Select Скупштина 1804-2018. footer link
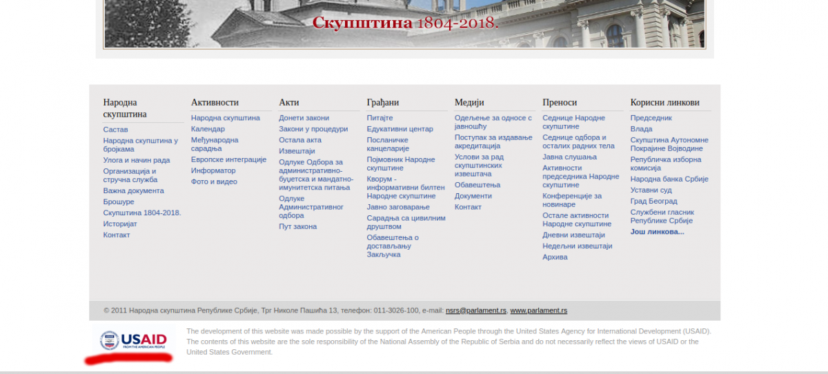 coord(142,213)
